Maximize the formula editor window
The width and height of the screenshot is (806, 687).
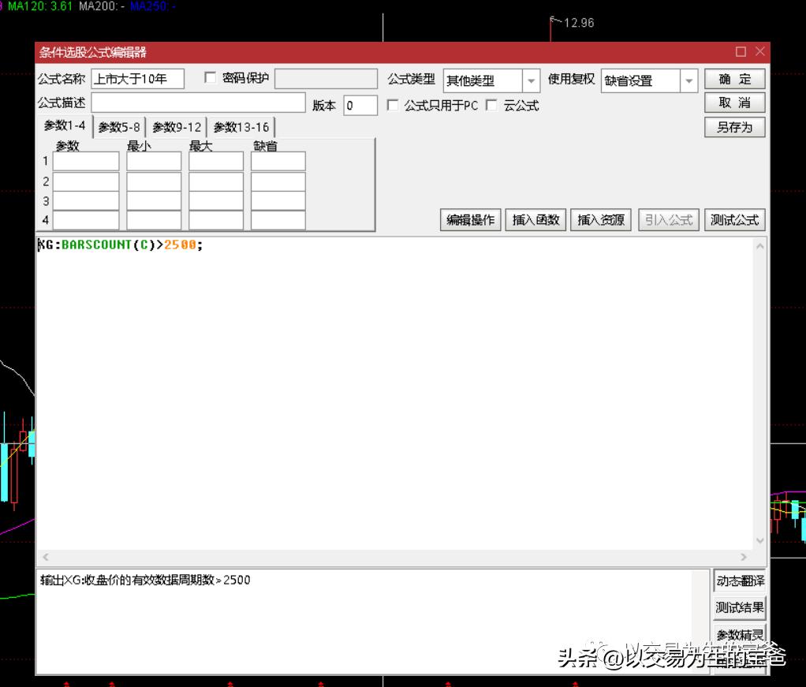point(741,52)
